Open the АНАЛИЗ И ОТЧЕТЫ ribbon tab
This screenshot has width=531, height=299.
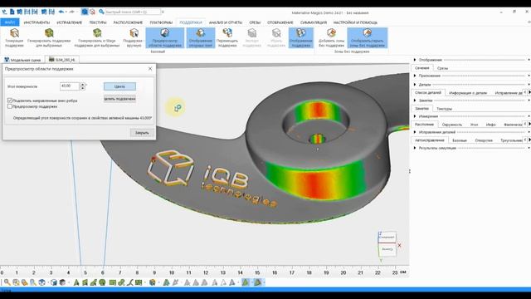click(226, 22)
